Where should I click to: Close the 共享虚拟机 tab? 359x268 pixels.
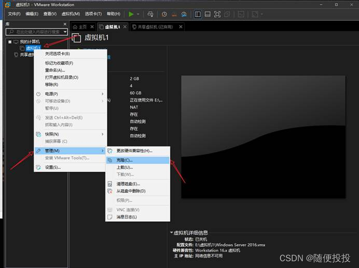click(181, 27)
